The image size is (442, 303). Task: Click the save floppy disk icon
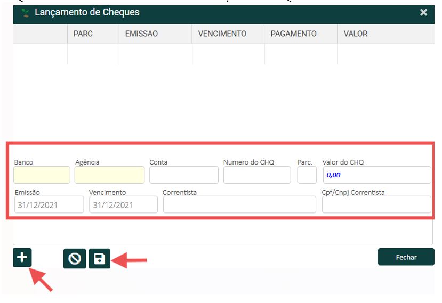coord(99,259)
